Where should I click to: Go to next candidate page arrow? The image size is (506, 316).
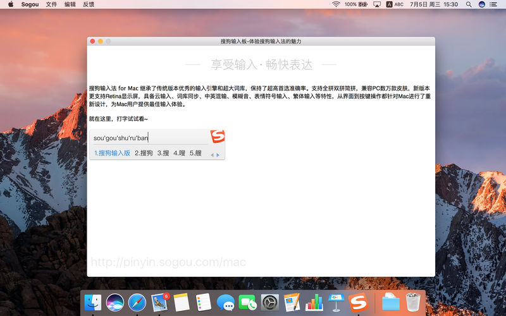pyautogui.click(x=218, y=155)
